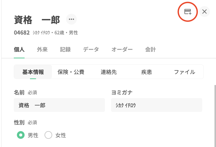216x147 pixels.
Task: Select the 女性 radio button
Action: [x=48, y=135]
